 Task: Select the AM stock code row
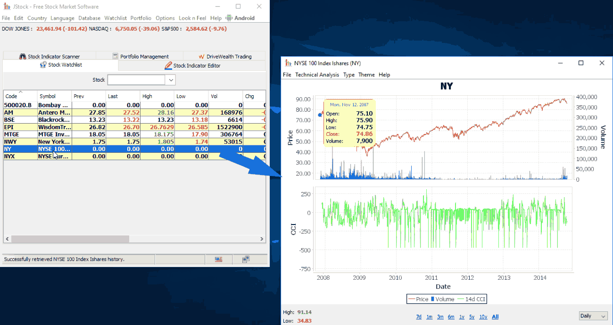[134, 112]
